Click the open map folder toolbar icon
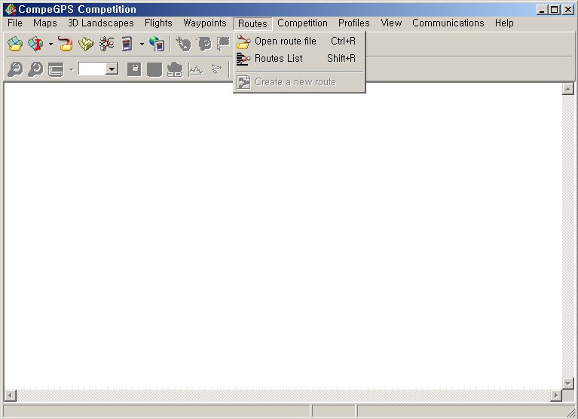578x419 pixels. pyautogui.click(x=15, y=44)
